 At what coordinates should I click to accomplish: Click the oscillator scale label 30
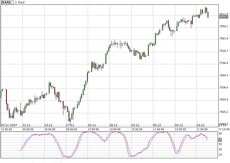[x=220, y=149]
